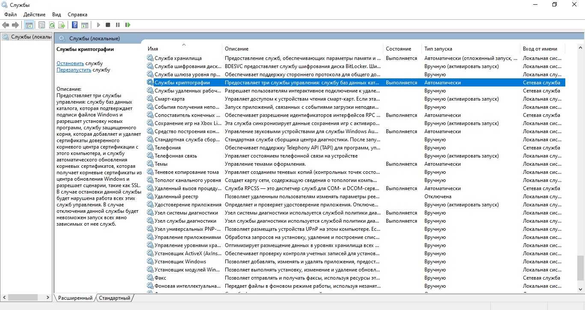Sort services by Состояние column header
The width and height of the screenshot is (585, 310).
[x=398, y=49]
